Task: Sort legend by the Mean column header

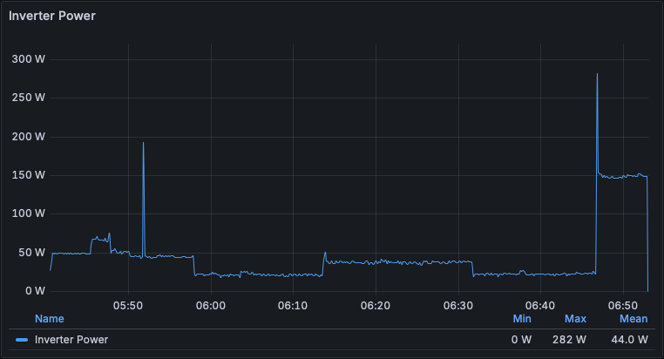Action: pos(634,319)
